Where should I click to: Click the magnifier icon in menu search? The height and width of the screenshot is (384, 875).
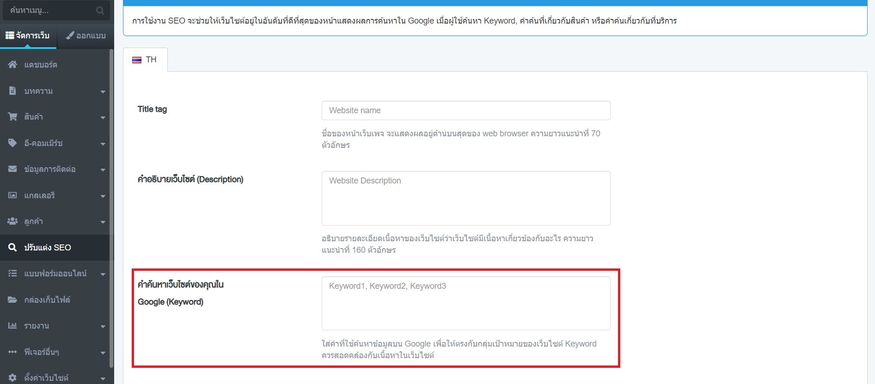[x=100, y=11]
